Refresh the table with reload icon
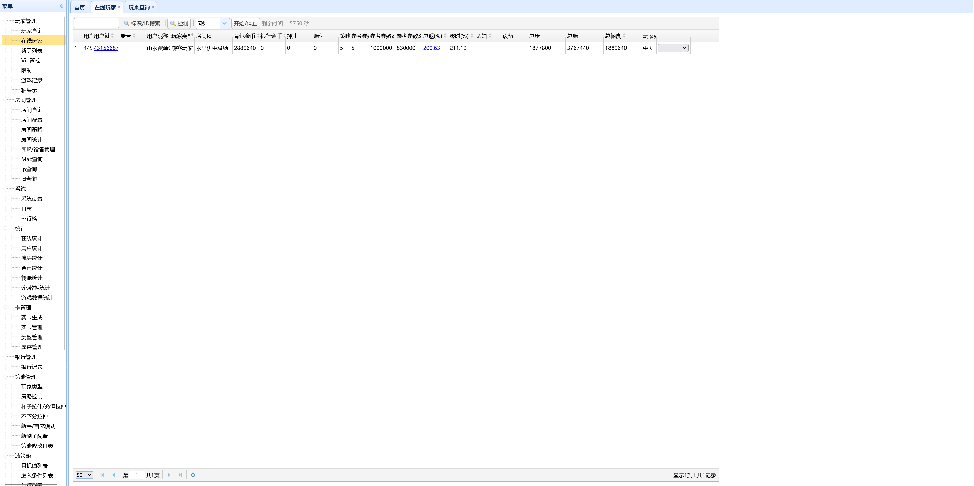Viewport: 974px width, 486px height. pyautogui.click(x=193, y=475)
